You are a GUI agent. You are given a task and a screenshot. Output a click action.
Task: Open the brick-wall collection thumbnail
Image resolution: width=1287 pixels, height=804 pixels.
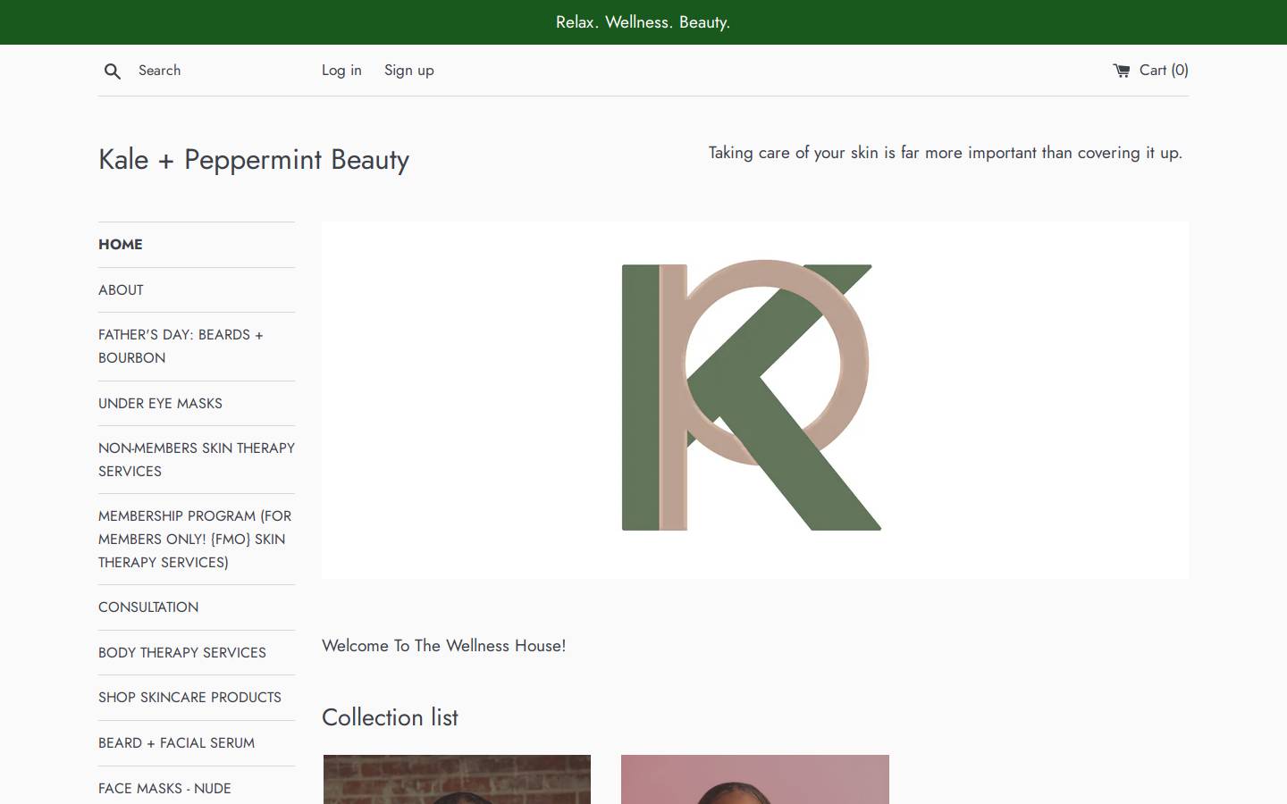click(x=457, y=779)
